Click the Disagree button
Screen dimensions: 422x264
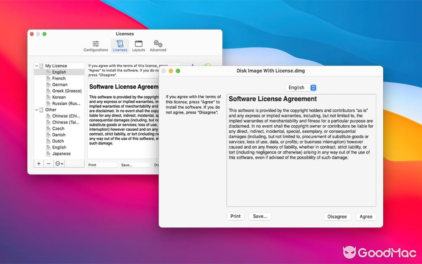click(337, 216)
